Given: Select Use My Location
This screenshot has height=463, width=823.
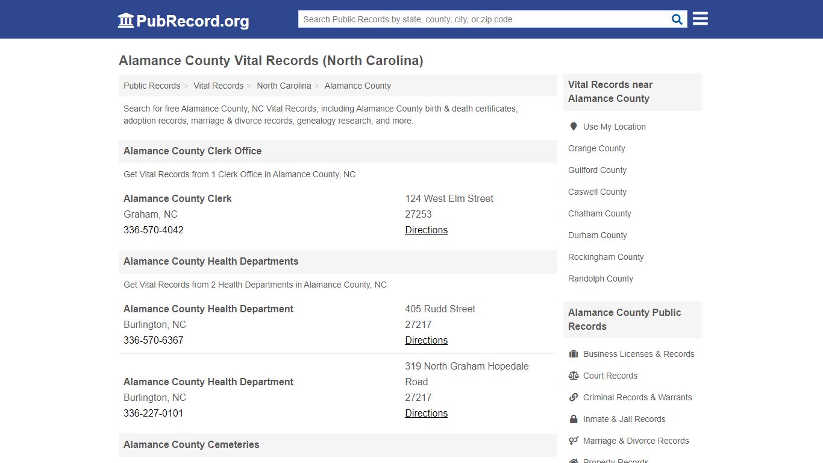Looking at the screenshot, I should 615,127.
